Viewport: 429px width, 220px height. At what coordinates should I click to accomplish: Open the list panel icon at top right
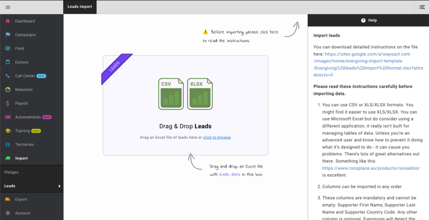422,7
